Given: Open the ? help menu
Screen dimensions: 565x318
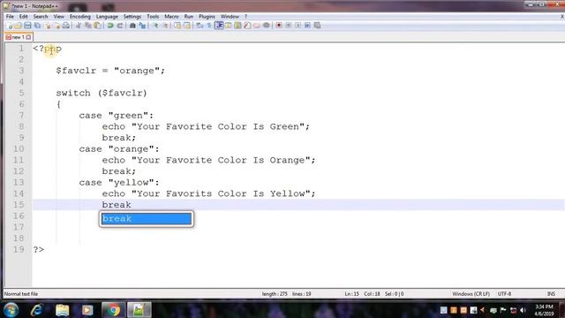Looking at the screenshot, I should (245, 17).
